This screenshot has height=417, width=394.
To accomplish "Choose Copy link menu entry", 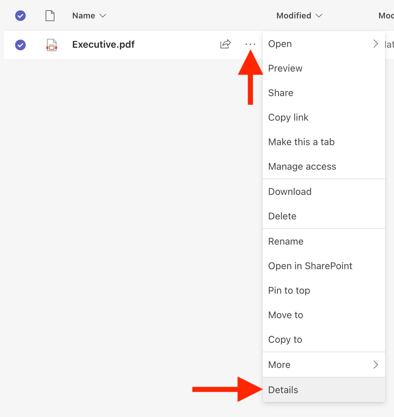I will pyautogui.click(x=324, y=118).
